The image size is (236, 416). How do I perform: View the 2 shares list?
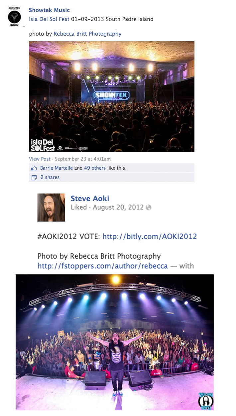click(50, 177)
